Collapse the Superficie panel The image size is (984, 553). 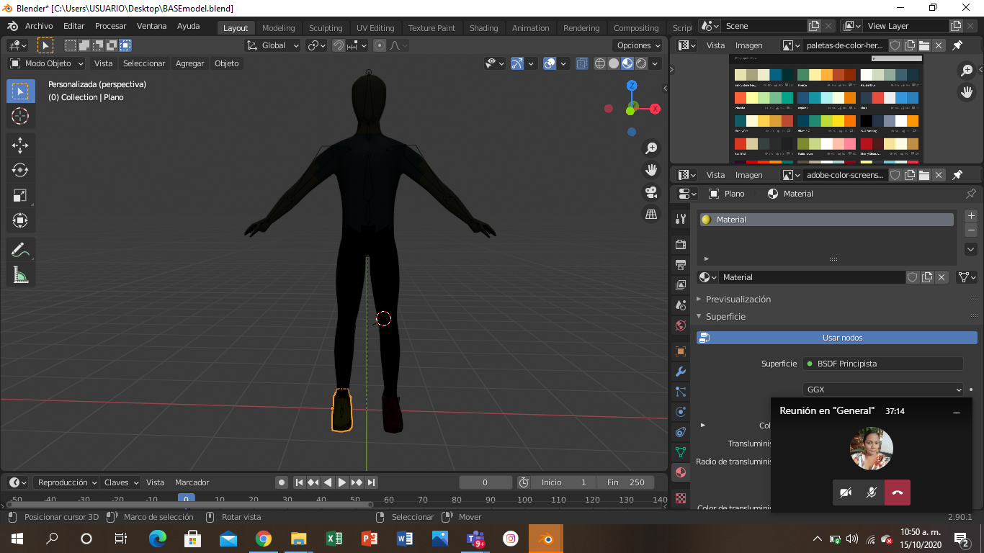pyautogui.click(x=725, y=316)
